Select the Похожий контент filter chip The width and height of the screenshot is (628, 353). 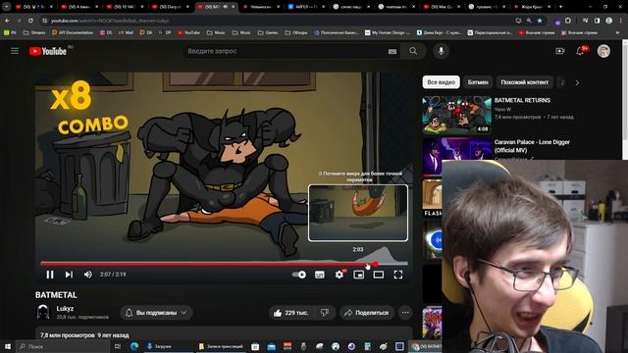click(524, 82)
